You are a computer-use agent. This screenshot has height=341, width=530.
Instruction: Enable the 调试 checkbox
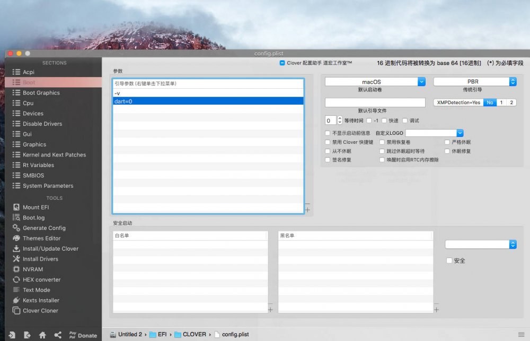pos(405,121)
